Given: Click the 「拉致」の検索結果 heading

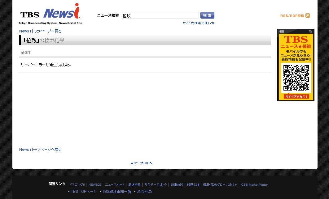Looking at the screenshot, I should point(43,40).
